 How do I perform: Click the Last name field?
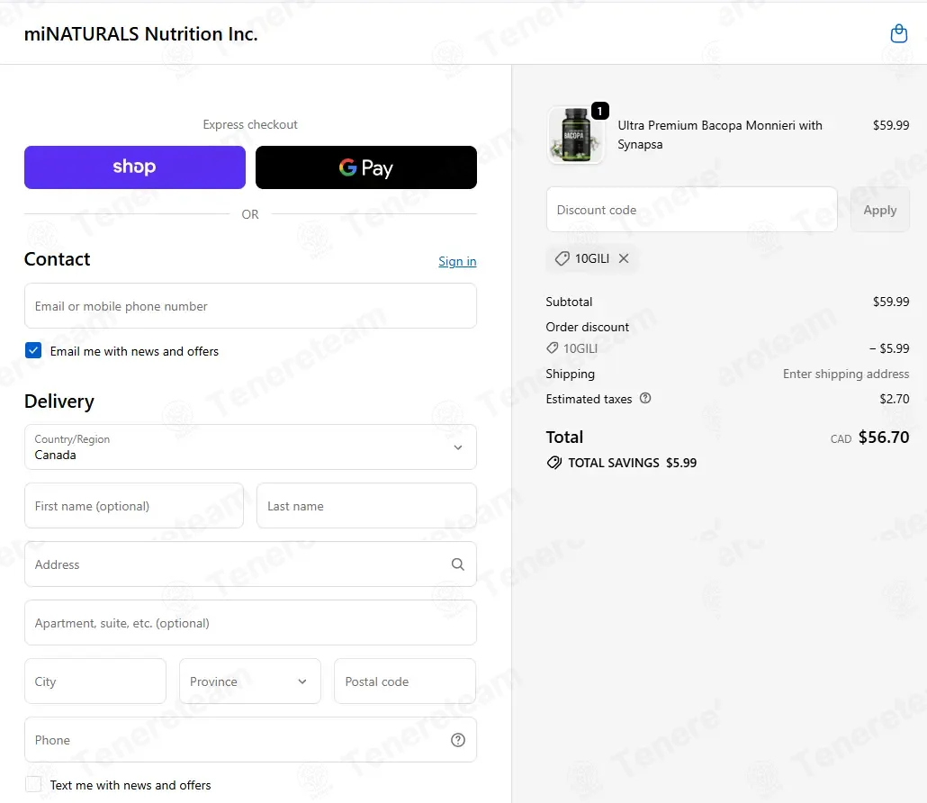[366, 506]
